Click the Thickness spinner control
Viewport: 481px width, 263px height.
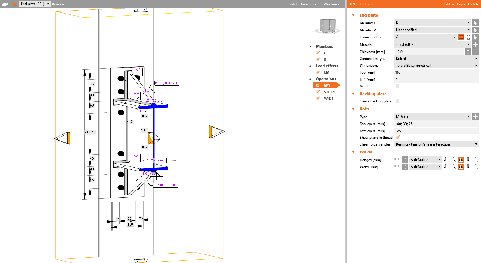[x=468, y=52]
